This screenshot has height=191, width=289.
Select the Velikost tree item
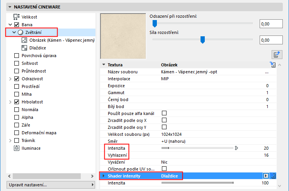click(x=29, y=17)
